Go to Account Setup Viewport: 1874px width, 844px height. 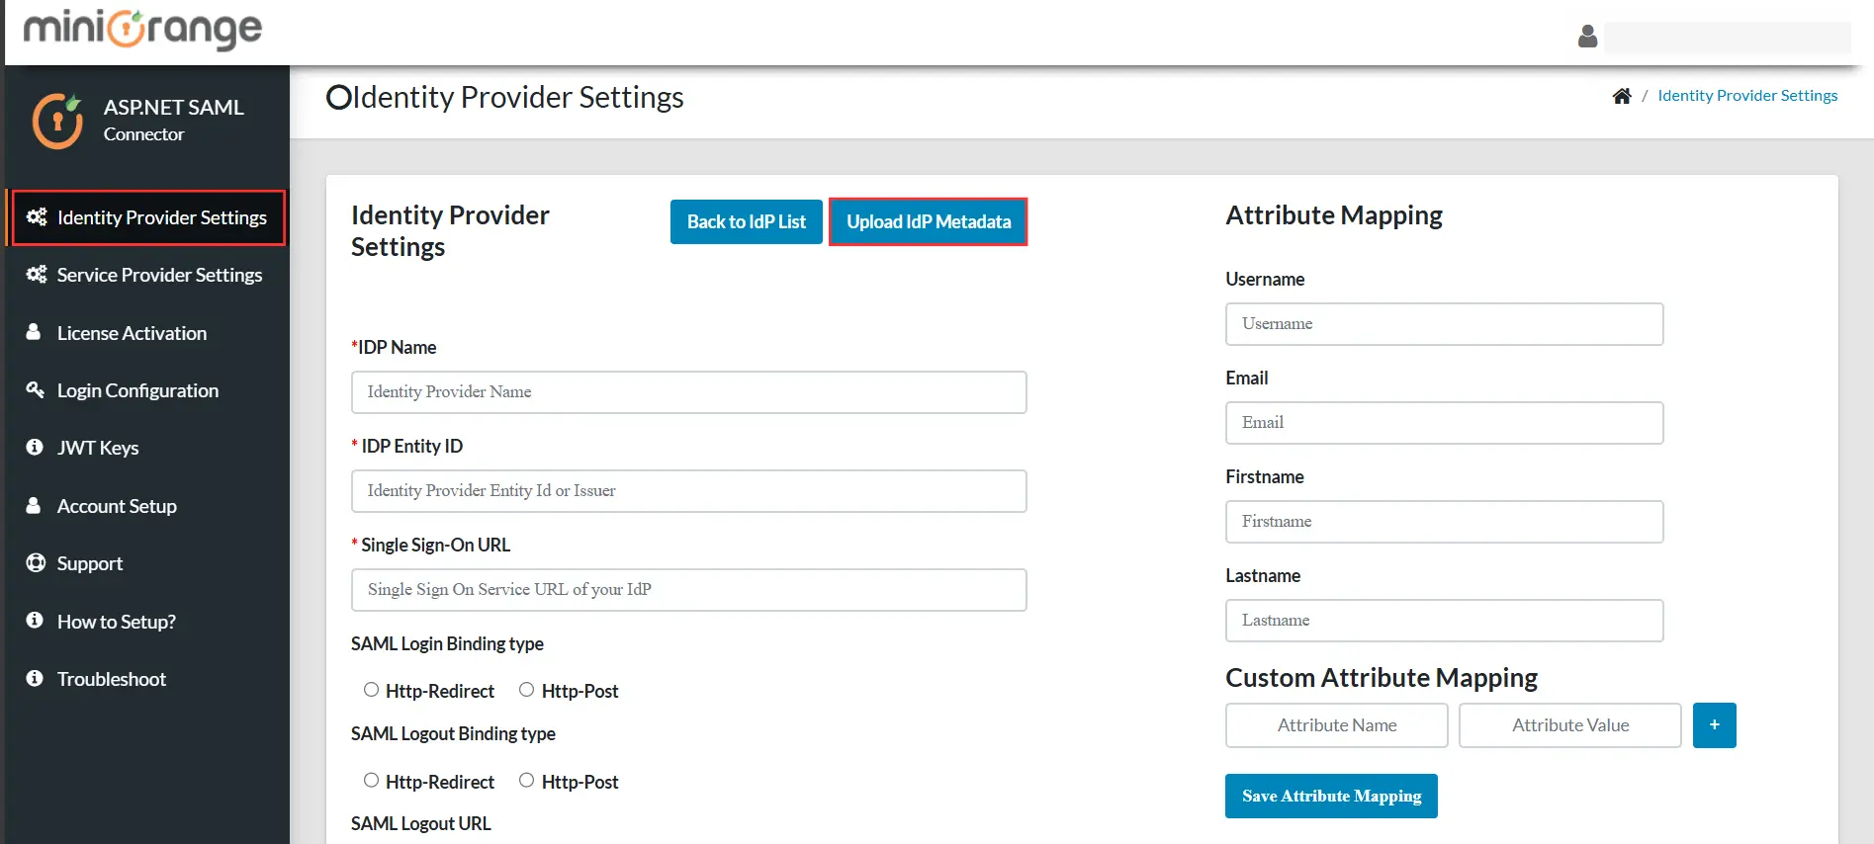(x=147, y=506)
